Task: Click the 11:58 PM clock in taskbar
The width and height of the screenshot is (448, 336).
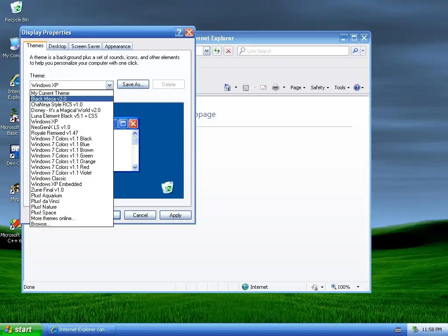Action: (x=432, y=329)
